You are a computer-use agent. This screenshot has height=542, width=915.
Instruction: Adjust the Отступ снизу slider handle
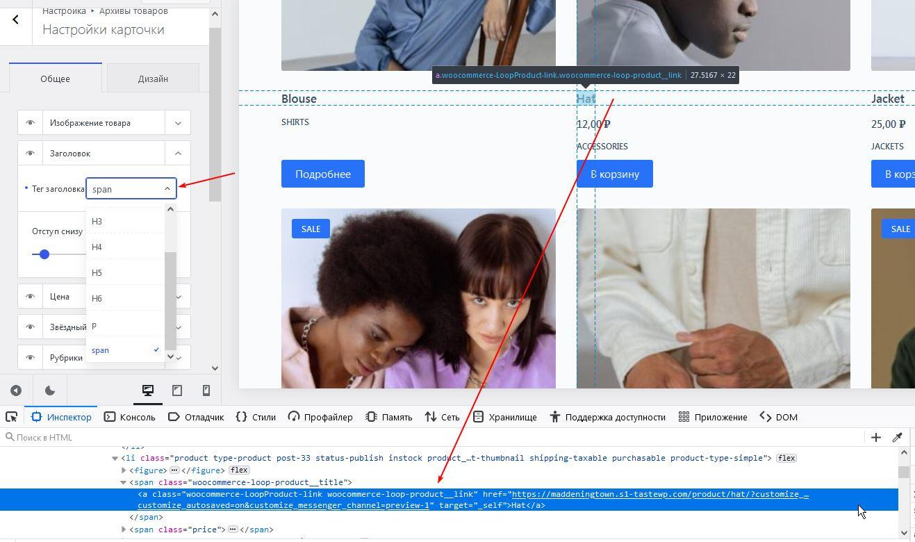44,254
